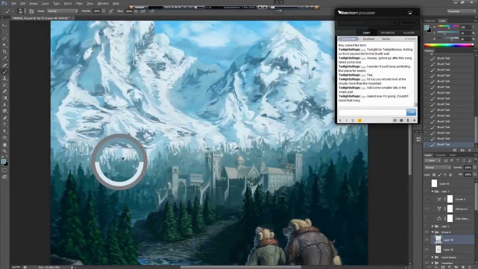Open the layer blend mode dropdown
This screenshot has width=478, height=269.
pyautogui.click(x=438, y=167)
